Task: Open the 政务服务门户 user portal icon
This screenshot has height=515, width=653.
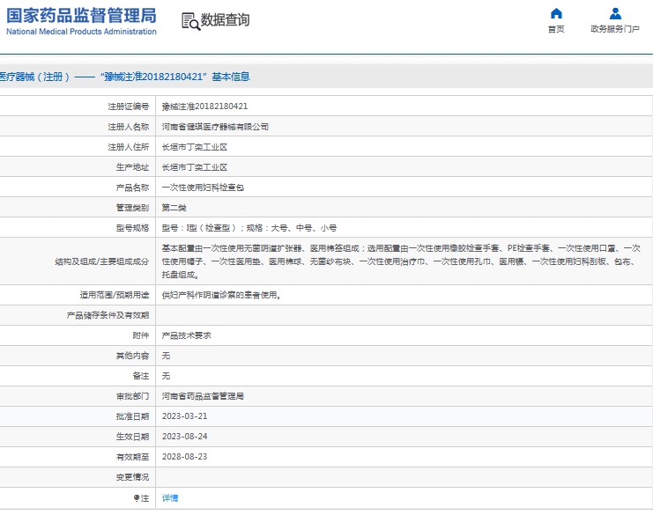Action: click(x=615, y=14)
